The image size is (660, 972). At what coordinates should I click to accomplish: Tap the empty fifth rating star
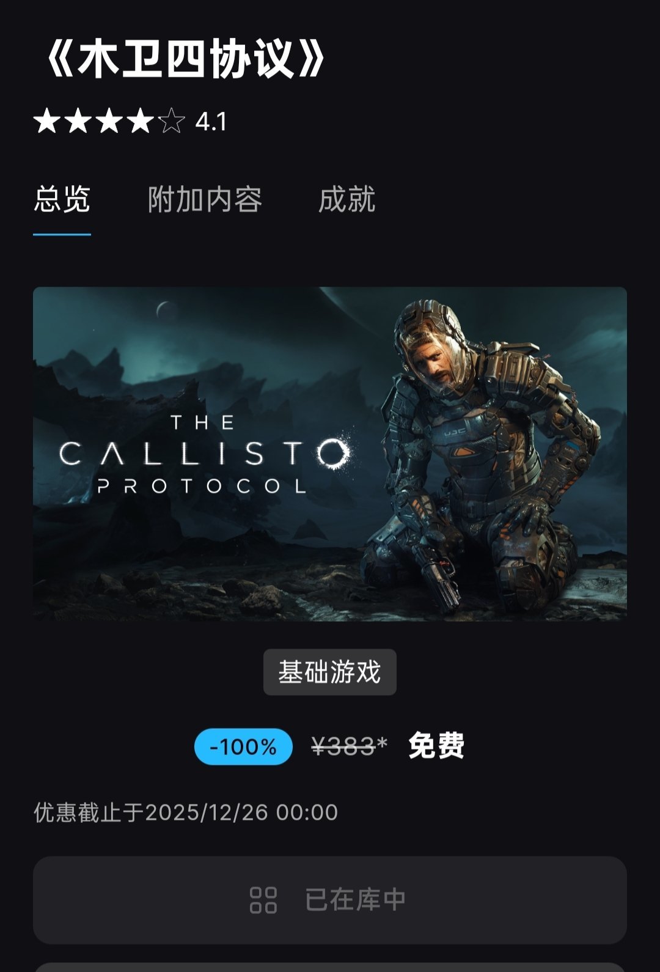point(172,121)
